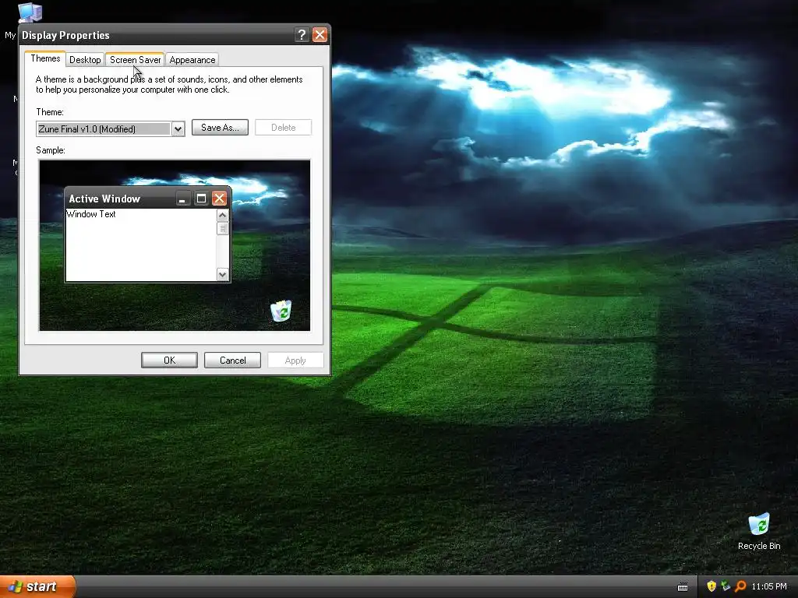
Task: Click the green network tray icon
Action: click(x=726, y=586)
